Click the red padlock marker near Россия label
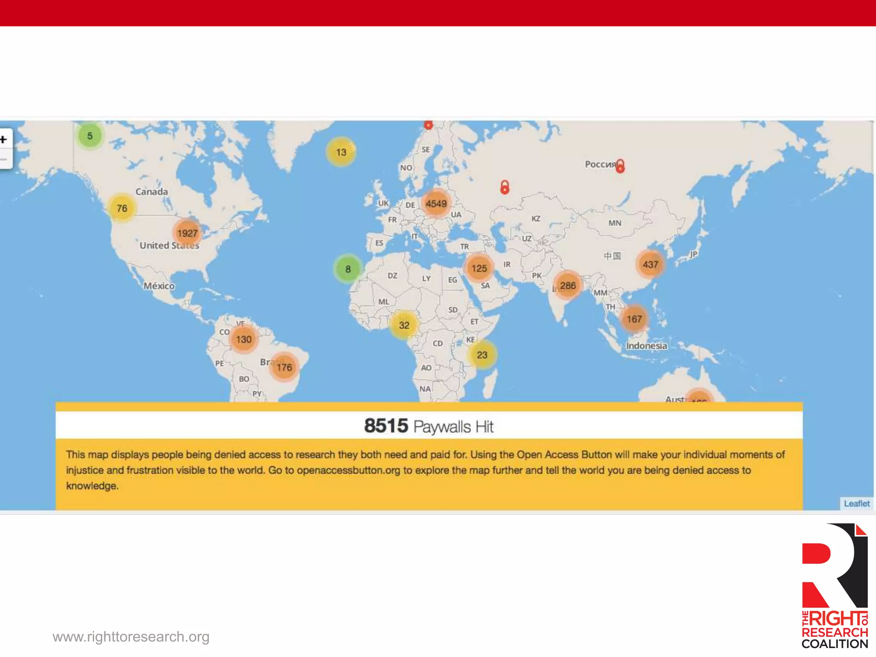Viewport: 876px width, 657px height. 620,166
